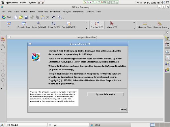The width and height of the screenshot is (170, 127).
Task: Open the WCS toolbar options arrow
Action: (134, 28)
